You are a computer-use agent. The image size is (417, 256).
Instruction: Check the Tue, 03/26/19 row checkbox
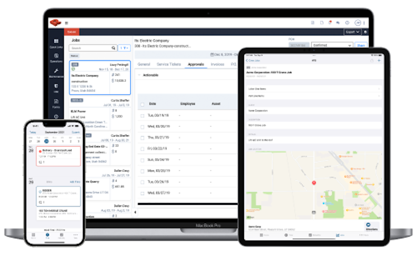click(x=142, y=183)
